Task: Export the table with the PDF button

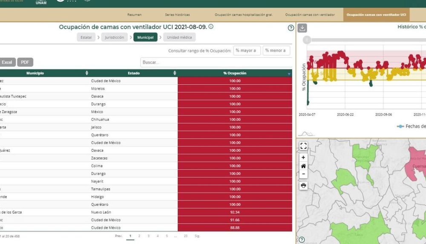Action: pos(25,62)
